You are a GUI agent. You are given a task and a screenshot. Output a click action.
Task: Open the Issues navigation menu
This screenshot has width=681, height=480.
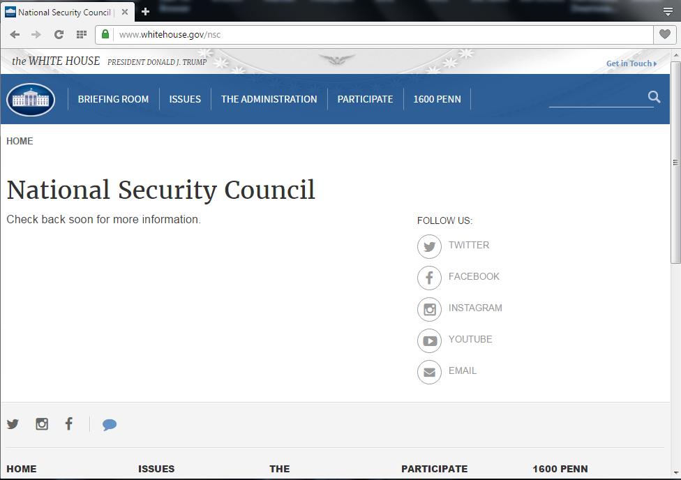point(185,99)
